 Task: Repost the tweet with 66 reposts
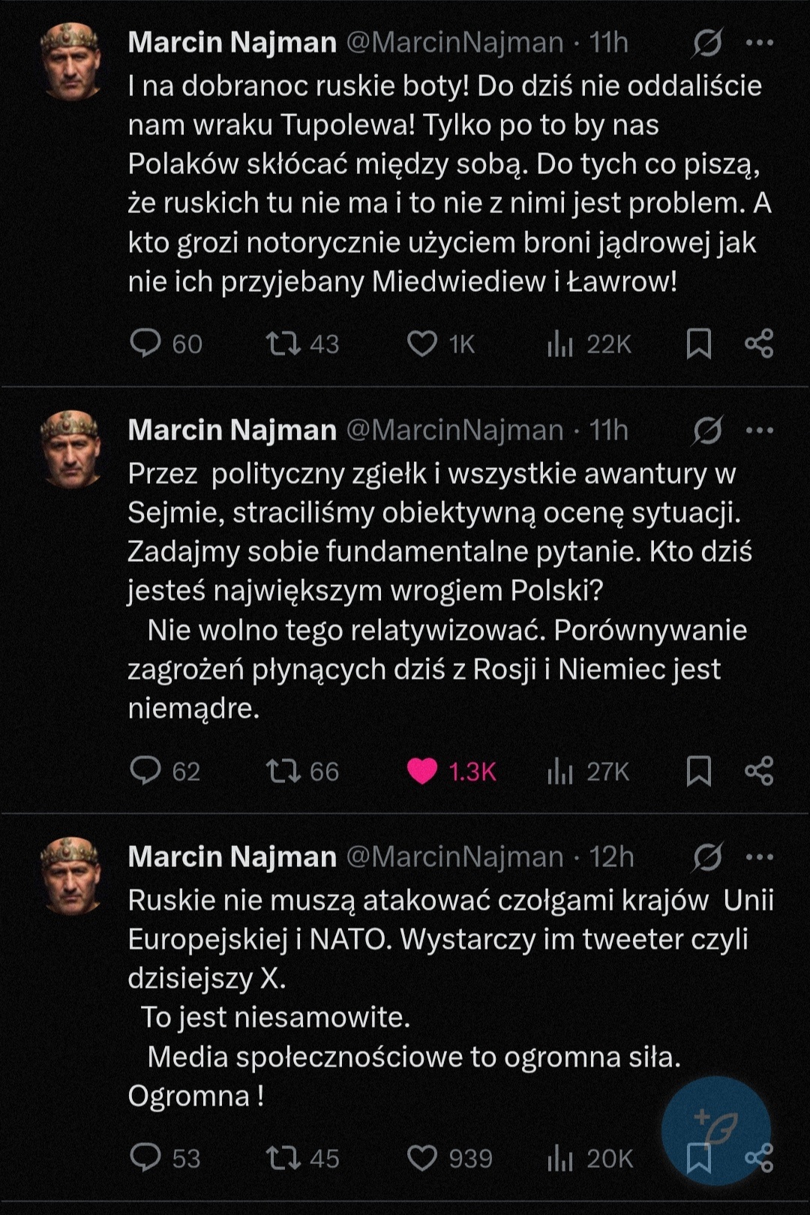[283, 771]
